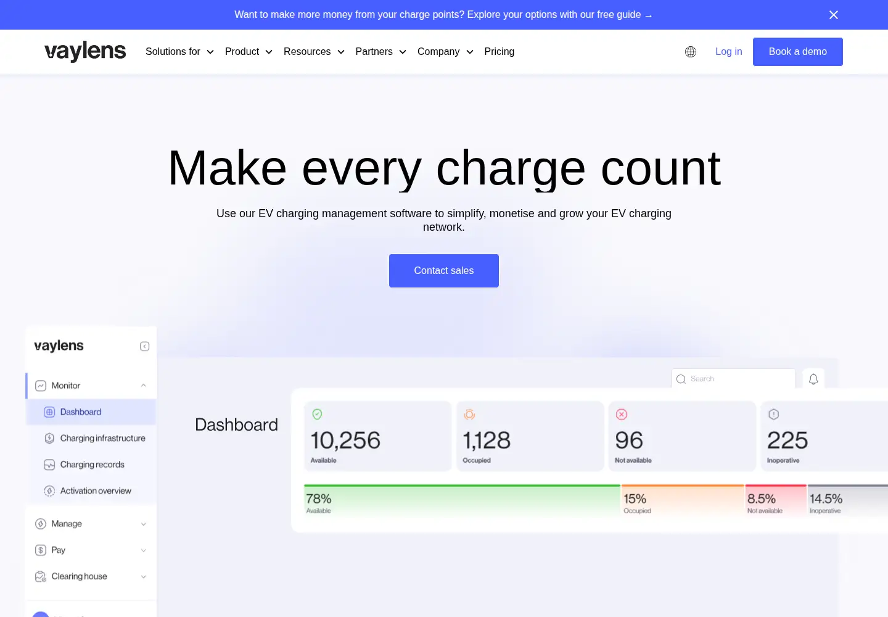Open the globe language selector
The width and height of the screenshot is (888, 617).
pyautogui.click(x=691, y=52)
